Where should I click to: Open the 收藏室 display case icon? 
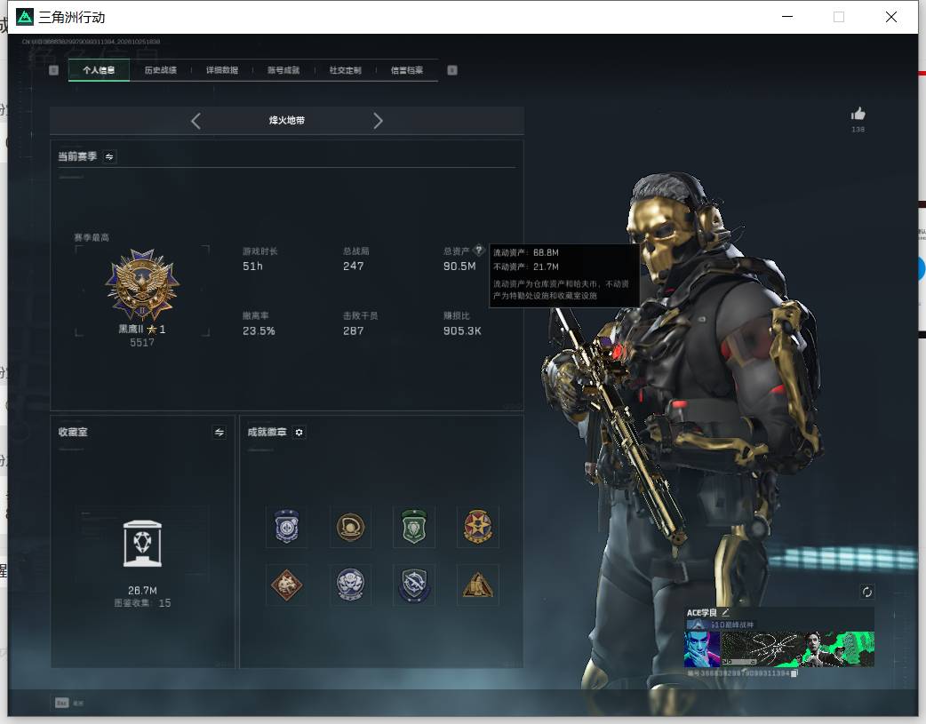click(142, 544)
